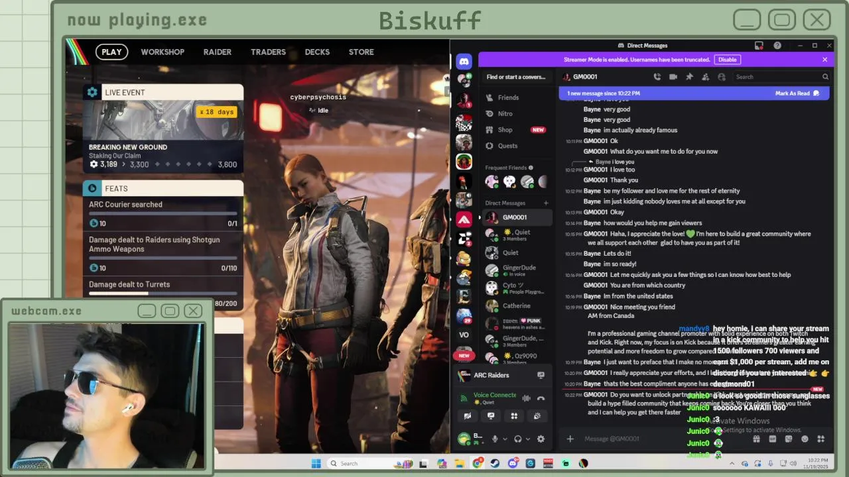Image resolution: width=849 pixels, height=477 pixels.
Task: Click the Windows Start button
Action: (x=316, y=463)
